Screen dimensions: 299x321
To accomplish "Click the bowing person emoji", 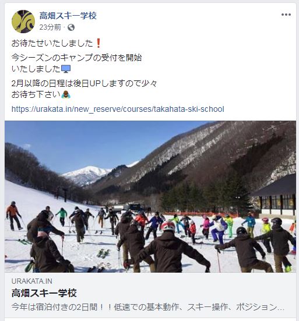I will point(66,94).
